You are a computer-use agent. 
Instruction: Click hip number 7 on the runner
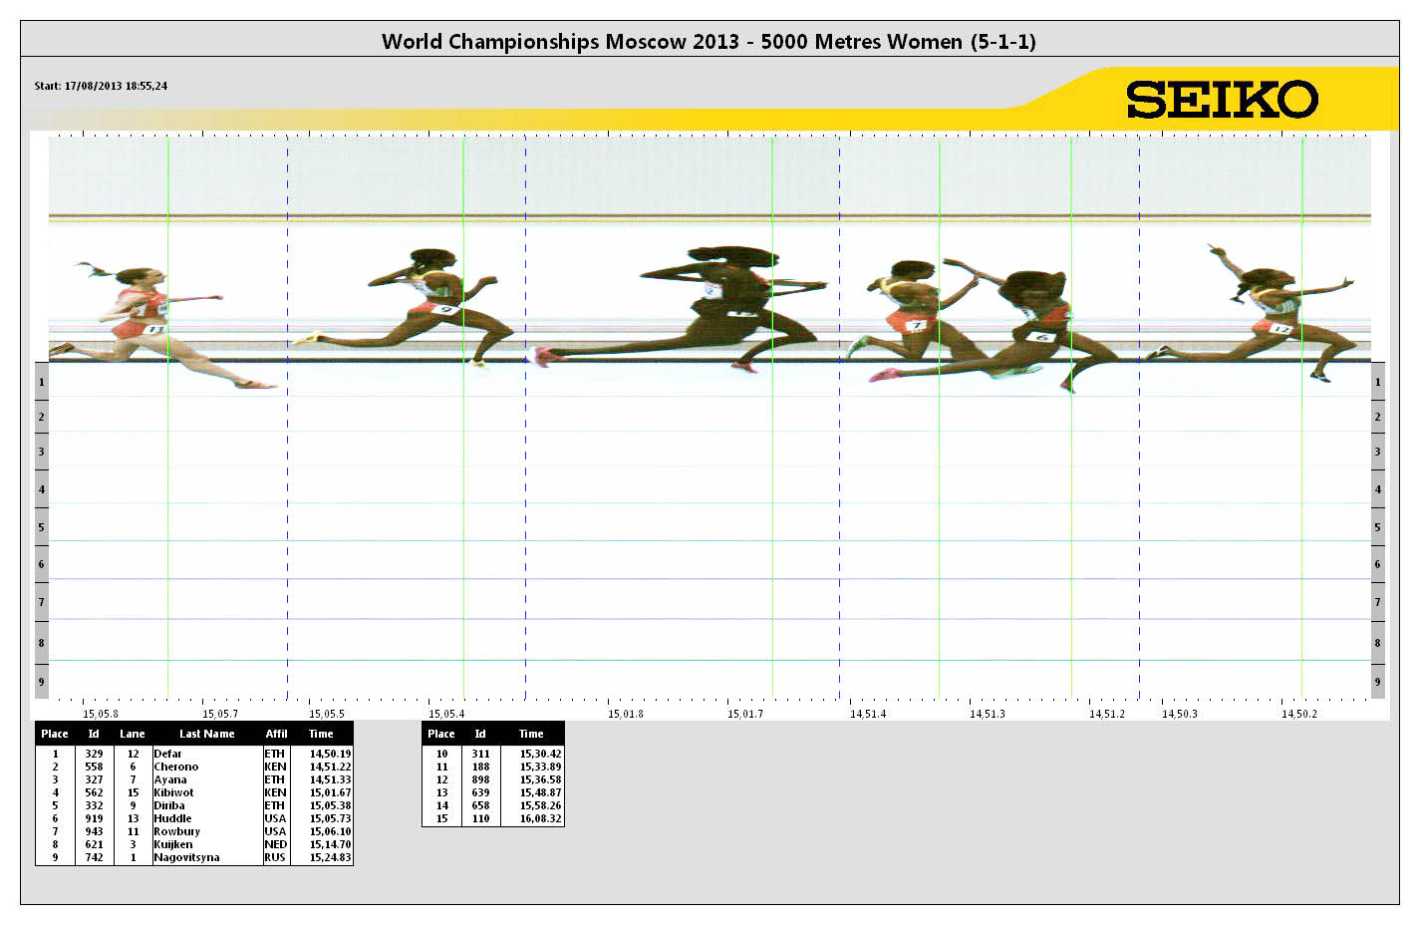[x=915, y=325]
